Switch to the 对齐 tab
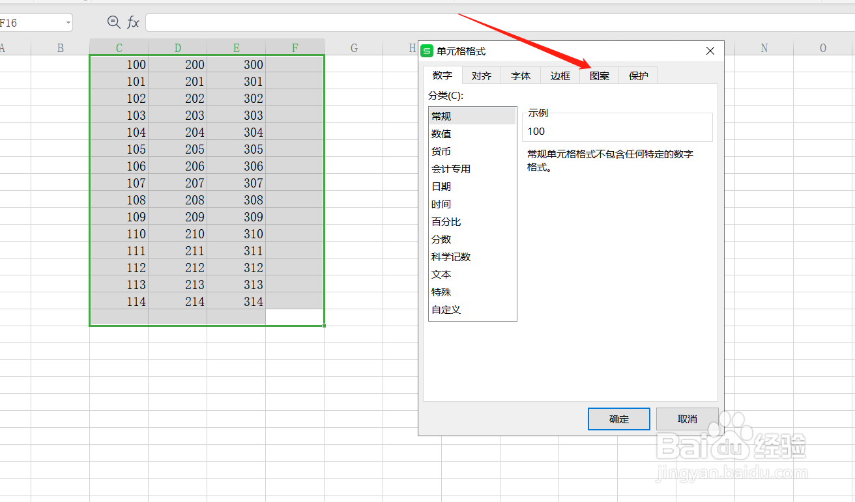This screenshot has width=855, height=502. coord(482,76)
